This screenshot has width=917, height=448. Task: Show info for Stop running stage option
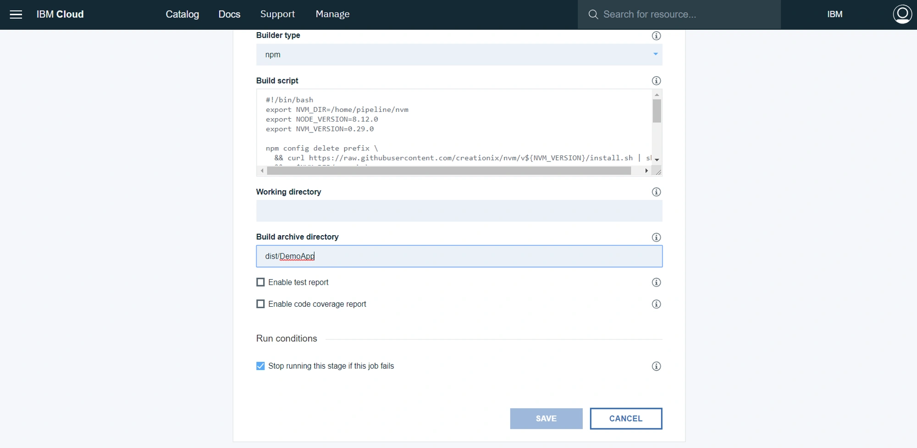[x=656, y=366]
